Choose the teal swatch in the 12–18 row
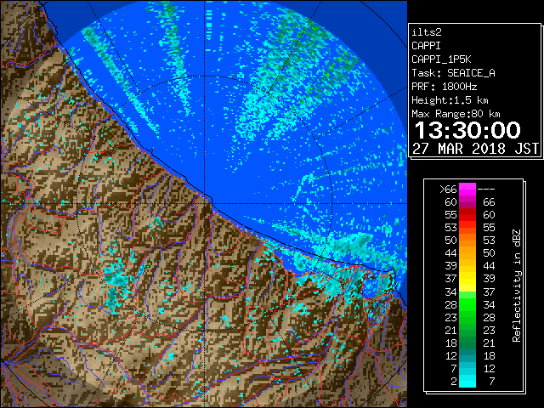Image resolution: width=544 pixels, height=408 pixels. click(x=467, y=356)
